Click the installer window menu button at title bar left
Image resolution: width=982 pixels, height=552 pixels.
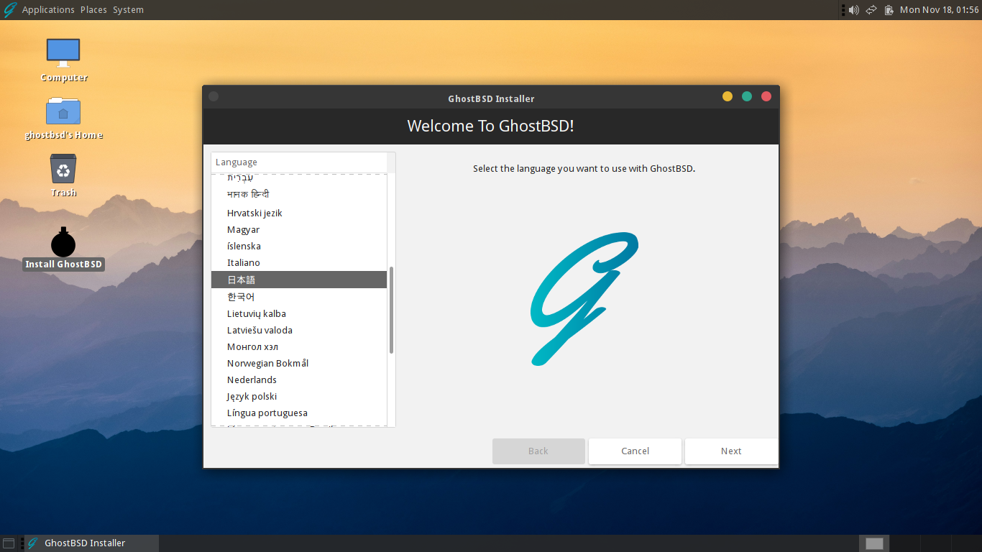214,96
